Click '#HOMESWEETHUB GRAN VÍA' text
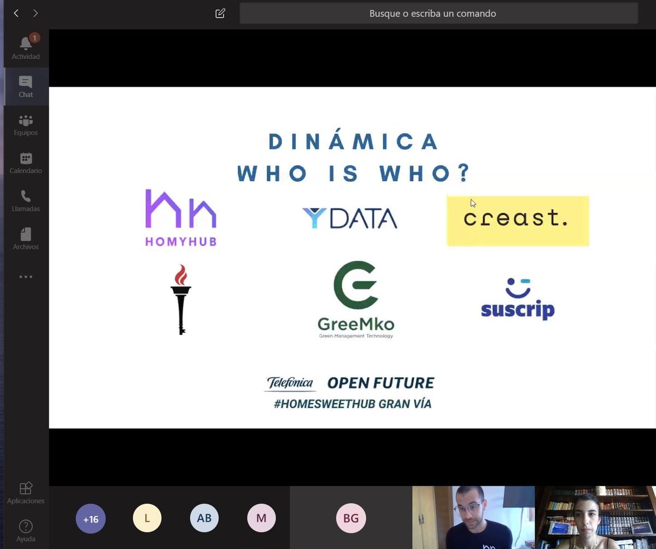 [x=353, y=404]
